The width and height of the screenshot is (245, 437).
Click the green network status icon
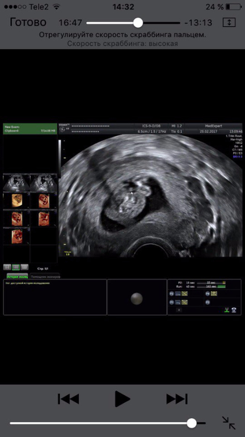227,310
